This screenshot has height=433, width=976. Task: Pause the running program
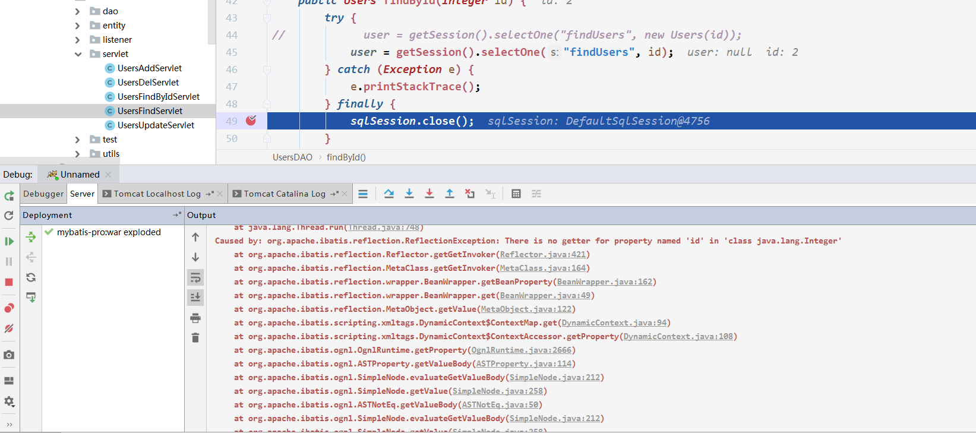(9, 261)
